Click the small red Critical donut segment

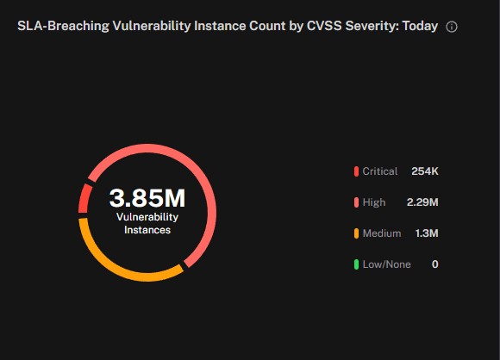point(84,199)
